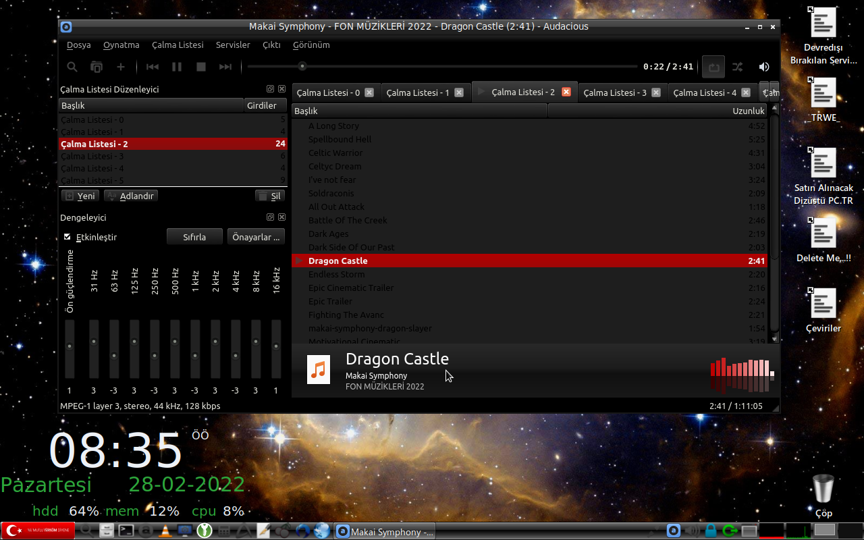Viewport: 864px width, 540px height.
Task: Open the Oynatma menu
Action: coord(122,45)
